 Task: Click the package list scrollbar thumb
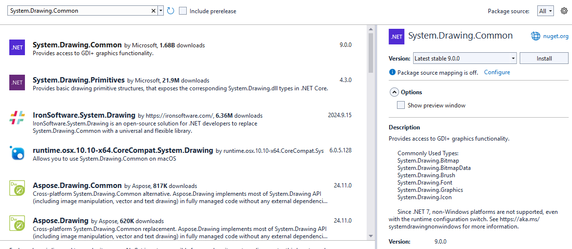pos(371,53)
